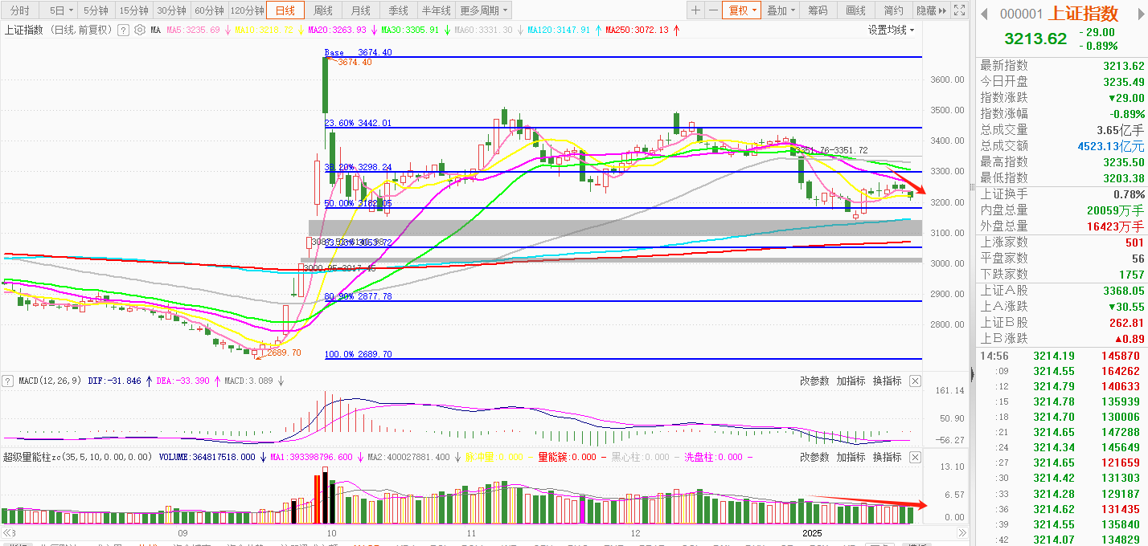Viewport: 1148px width, 546px height.
Task: Click the 上证指数 name in the quote panel header
Action: click(x=1082, y=14)
